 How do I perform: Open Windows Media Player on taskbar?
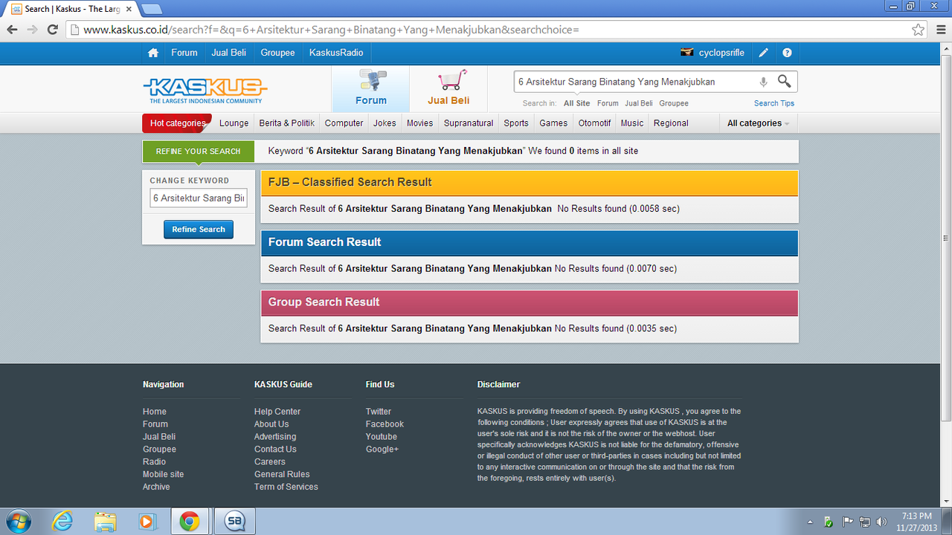(147, 522)
